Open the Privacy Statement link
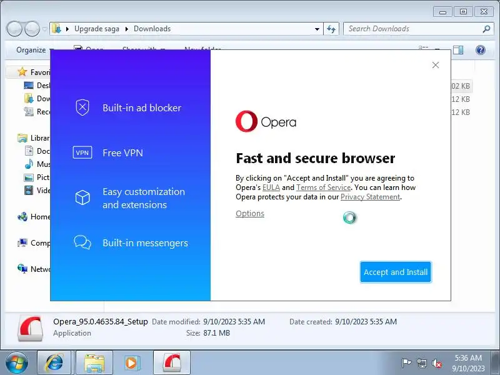 (x=370, y=197)
